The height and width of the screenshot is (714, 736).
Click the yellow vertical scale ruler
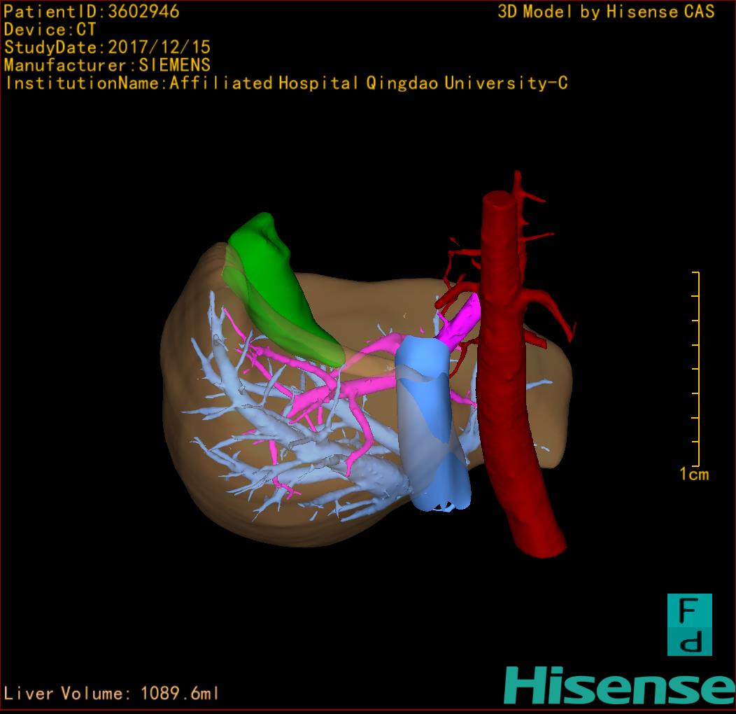pos(696,369)
